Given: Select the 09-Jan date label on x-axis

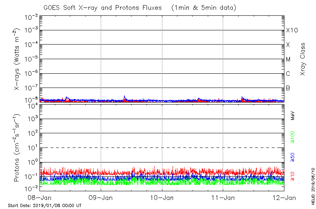Looking at the screenshot, I should point(101,197).
